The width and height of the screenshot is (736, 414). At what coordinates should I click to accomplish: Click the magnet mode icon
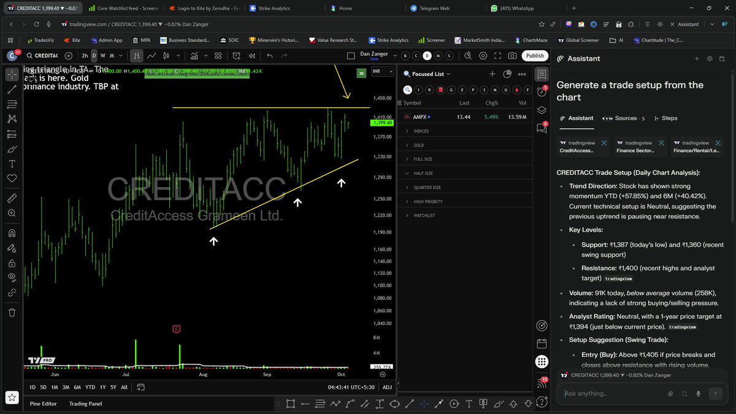tap(12, 234)
